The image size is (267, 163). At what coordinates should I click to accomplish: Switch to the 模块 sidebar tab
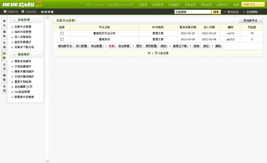coord(4,34)
